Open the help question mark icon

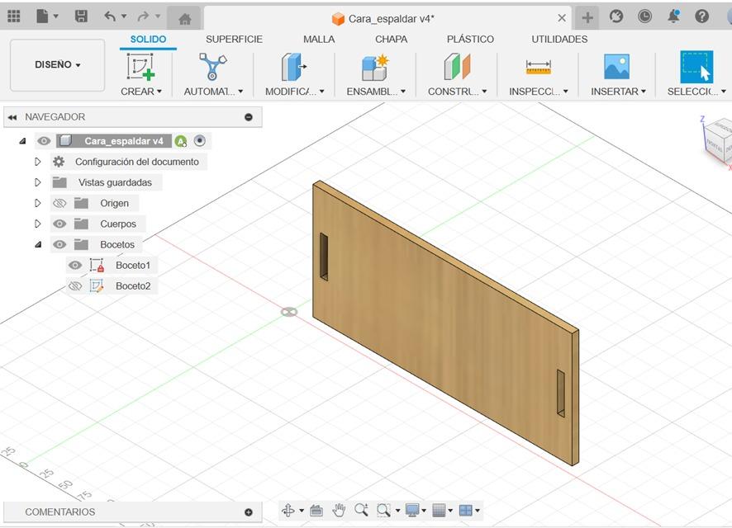702,16
